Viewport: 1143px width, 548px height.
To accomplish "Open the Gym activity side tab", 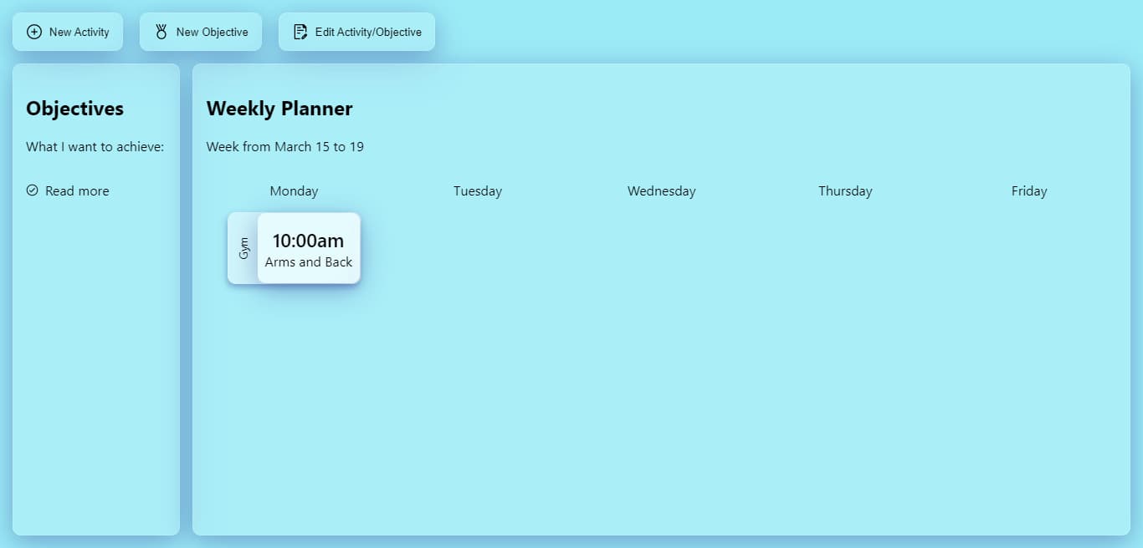I will point(243,247).
